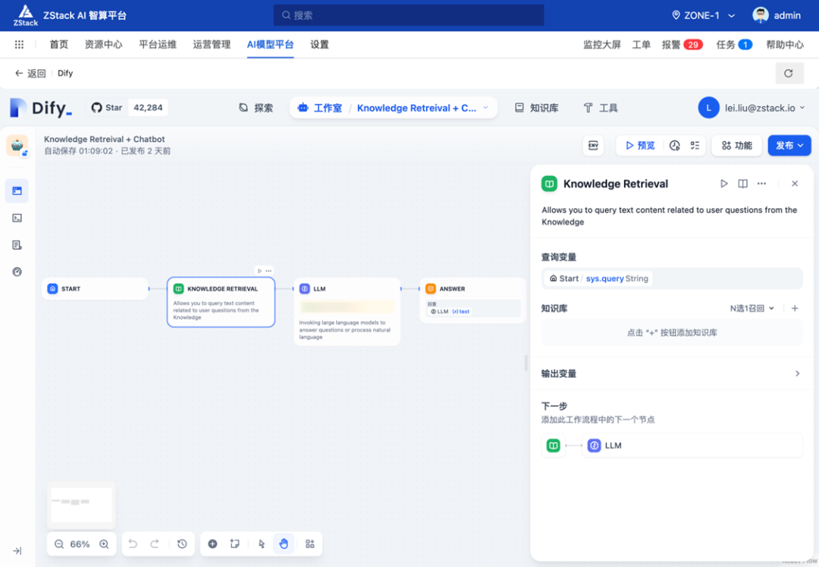Undo the last canvas action
The height and width of the screenshot is (567, 819).
tap(133, 544)
